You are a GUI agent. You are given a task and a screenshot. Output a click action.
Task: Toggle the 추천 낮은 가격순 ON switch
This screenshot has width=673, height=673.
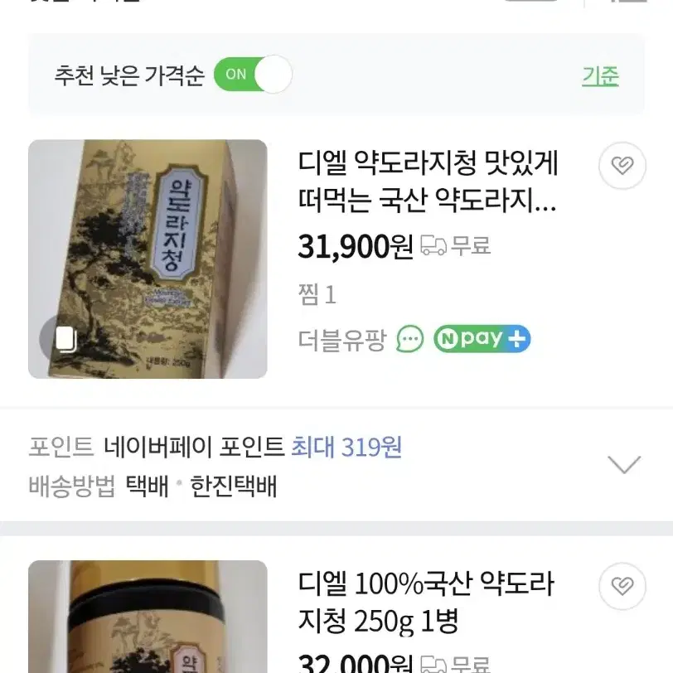coord(254,75)
